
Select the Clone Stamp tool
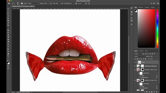8,30
